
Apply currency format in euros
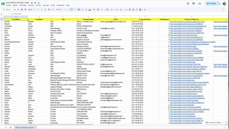pos(38,10)
